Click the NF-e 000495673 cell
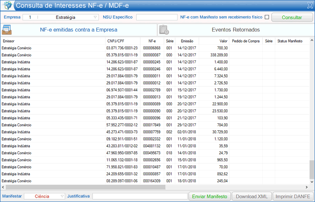 (x=152, y=153)
